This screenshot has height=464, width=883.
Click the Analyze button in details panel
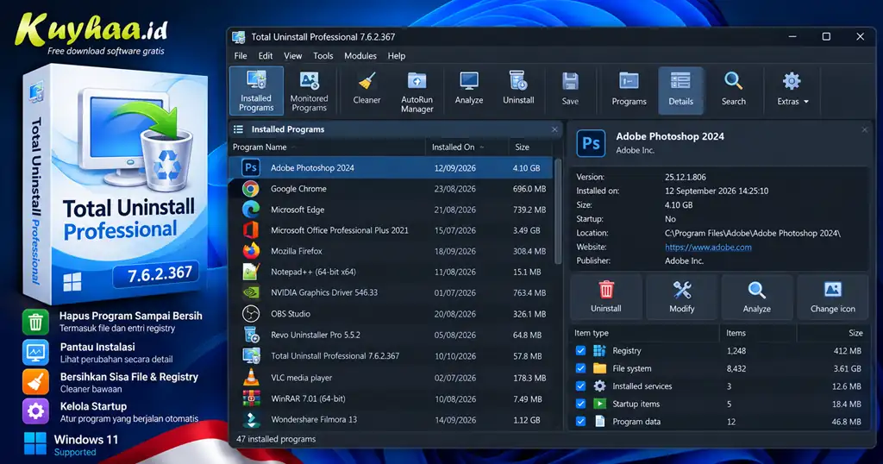757,297
